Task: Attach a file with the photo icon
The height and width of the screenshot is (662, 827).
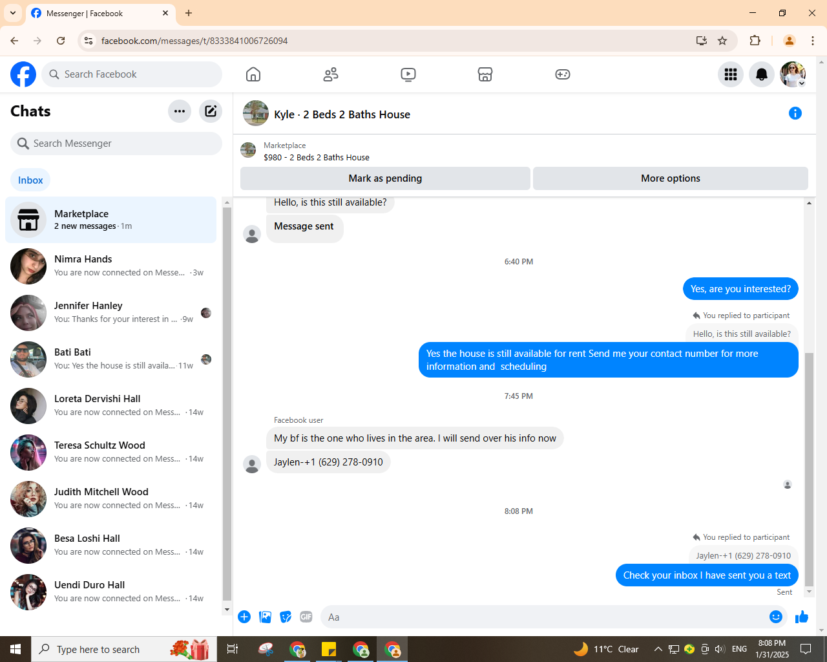Action: (265, 617)
